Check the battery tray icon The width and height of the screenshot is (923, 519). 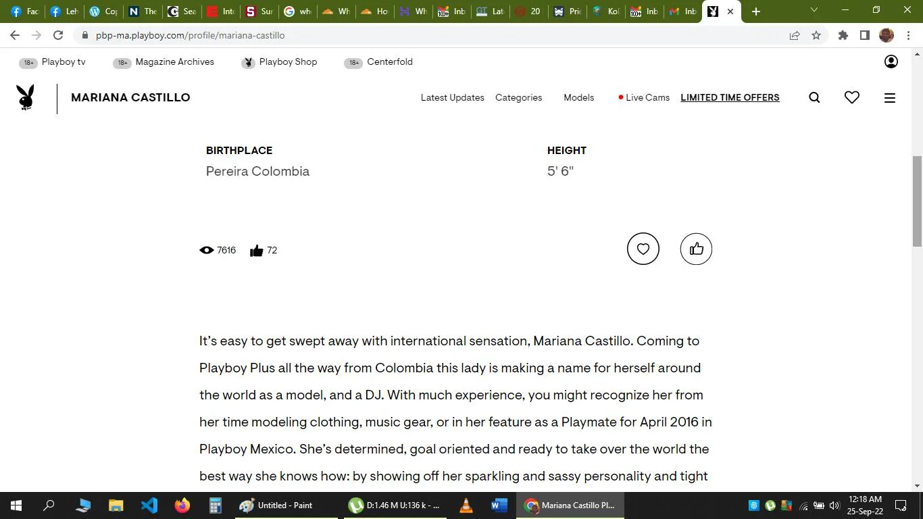pyautogui.click(x=819, y=505)
